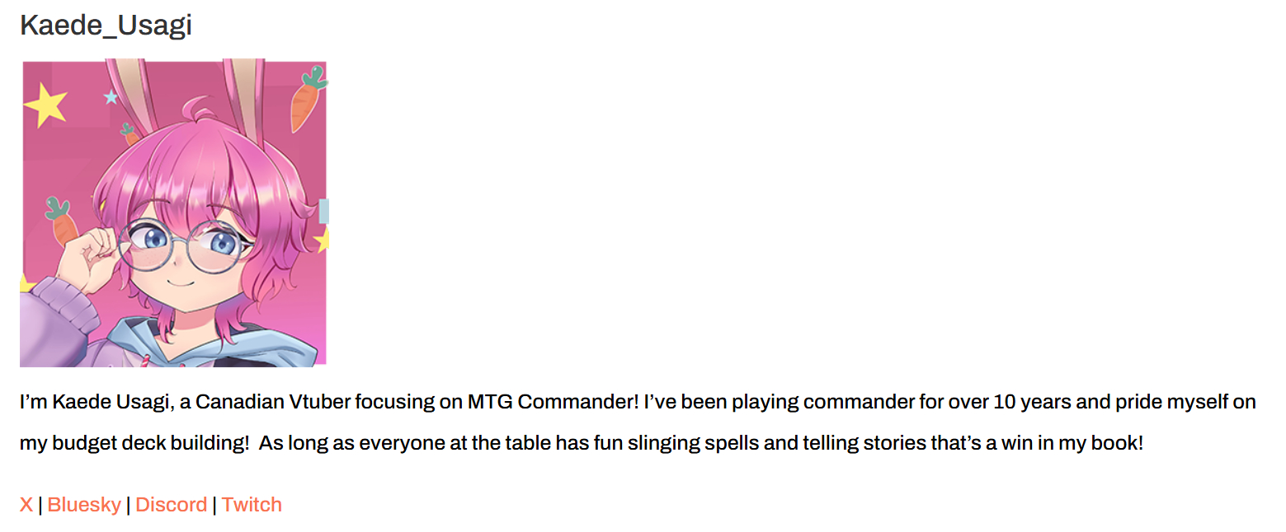Click the left bunny ear
1286x532 pixels.
click(x=130, y=95)
